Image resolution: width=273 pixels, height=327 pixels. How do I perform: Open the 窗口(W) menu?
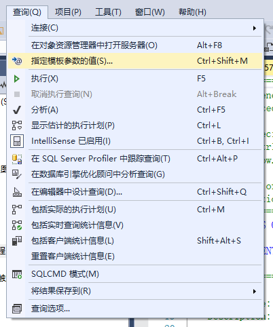pyautogui.click(x=150, y=12)
